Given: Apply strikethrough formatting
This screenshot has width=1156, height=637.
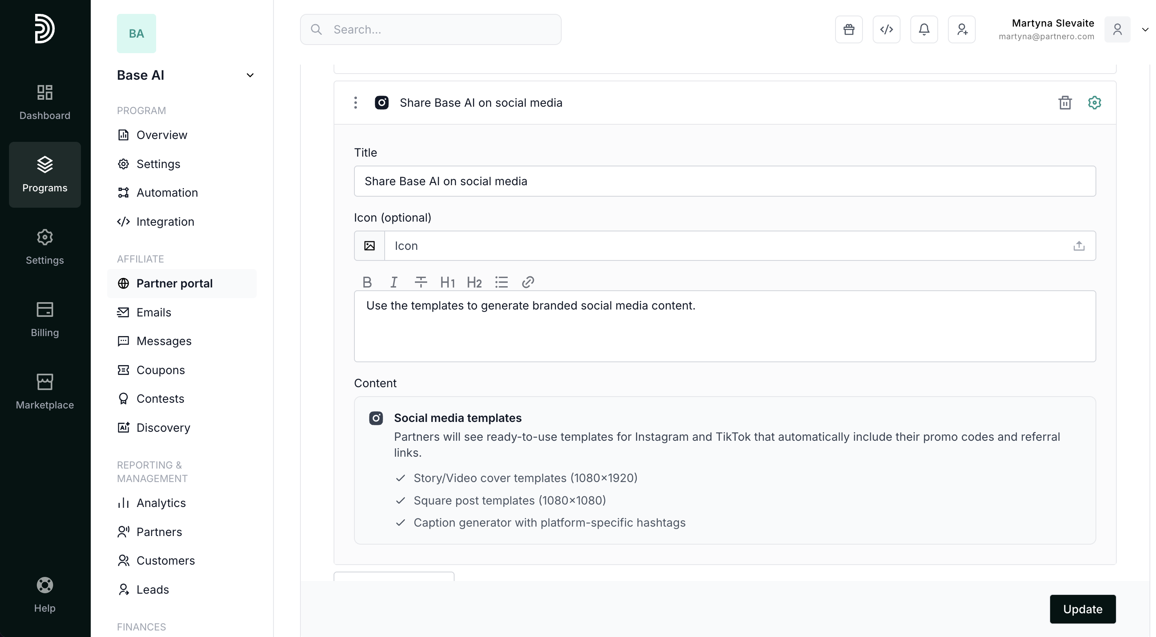Looking at the screenshot, I should [421, 282].
